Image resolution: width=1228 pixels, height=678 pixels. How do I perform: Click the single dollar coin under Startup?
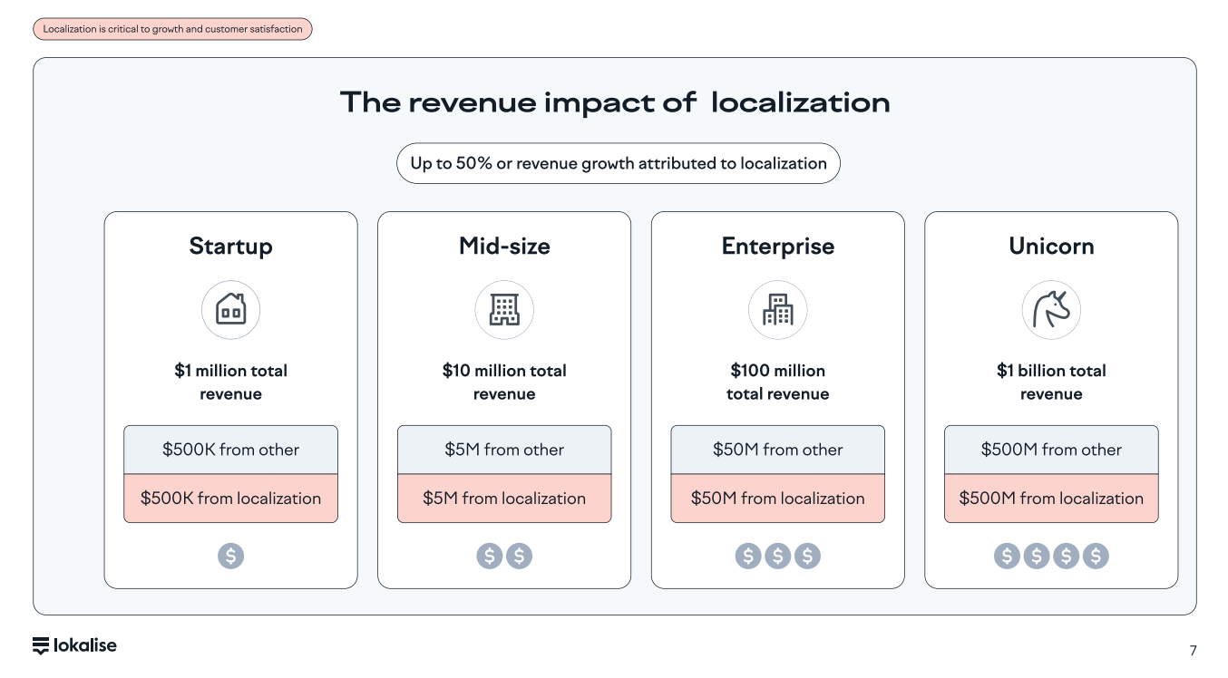230,556
